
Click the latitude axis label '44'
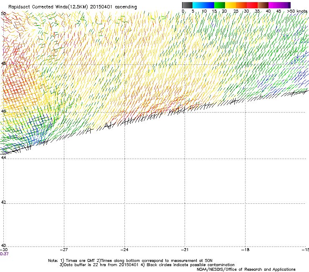tap(3, 158)
